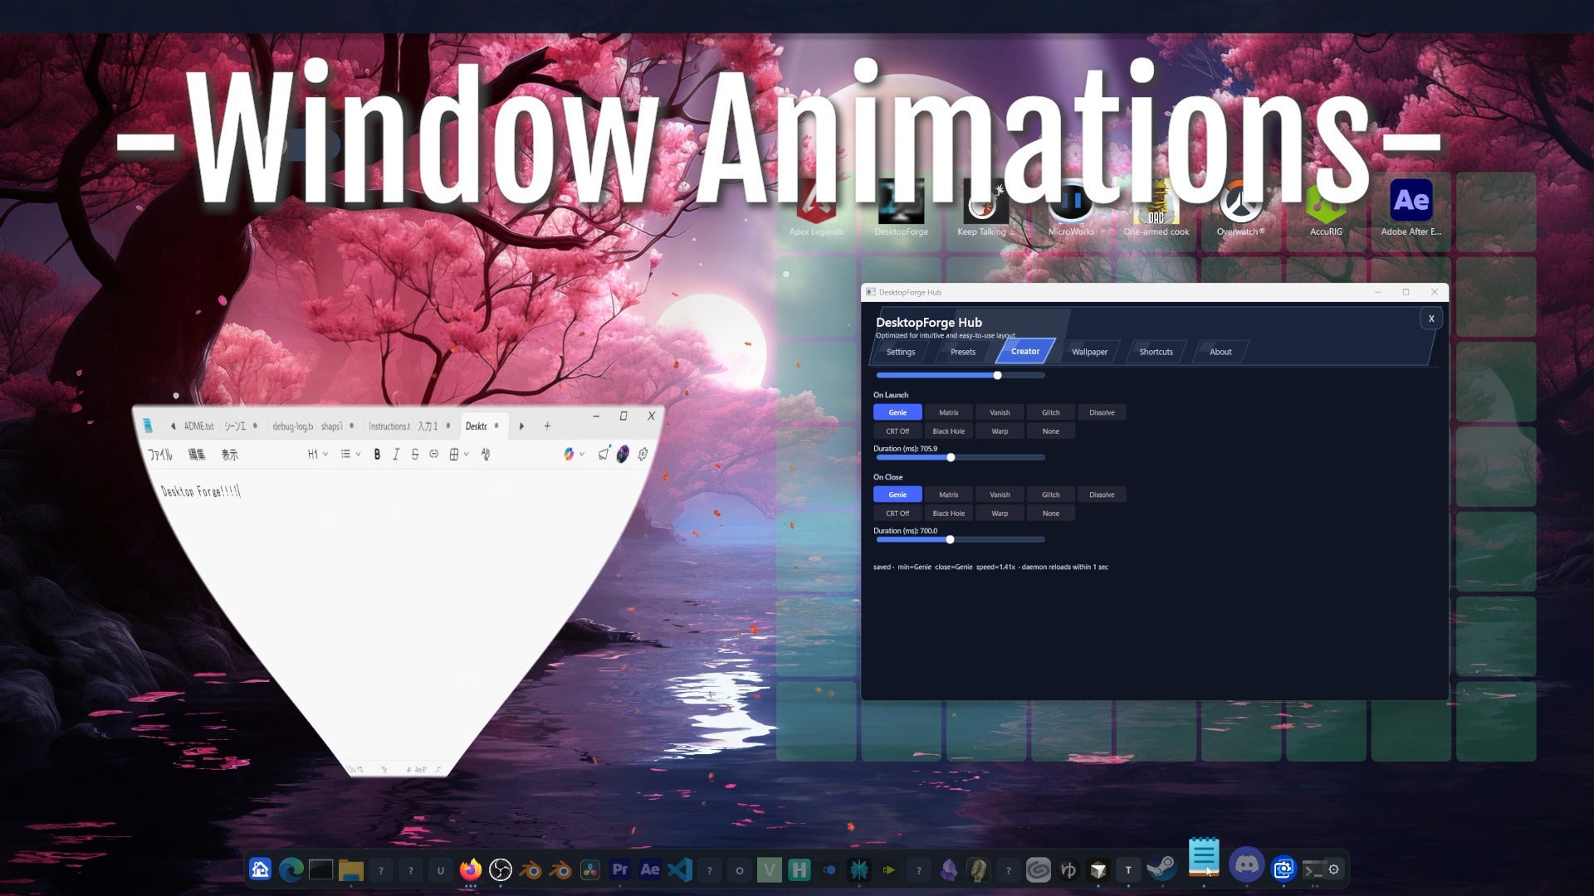Open File Explorer from the dock
1594x896 pixels.
click(x=350, y=869)
